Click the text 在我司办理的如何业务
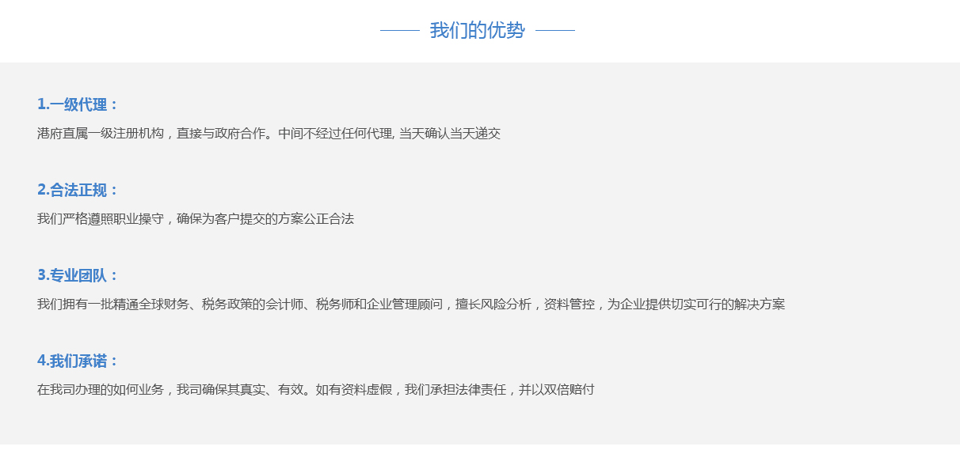 [100, 390]
